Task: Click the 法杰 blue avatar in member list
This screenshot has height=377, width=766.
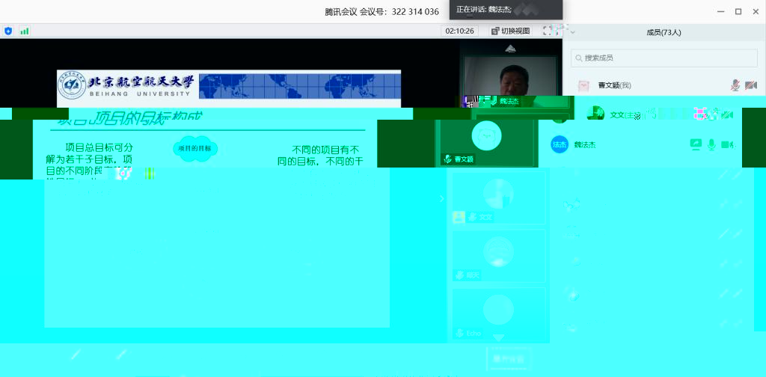Action: (560, 144)
